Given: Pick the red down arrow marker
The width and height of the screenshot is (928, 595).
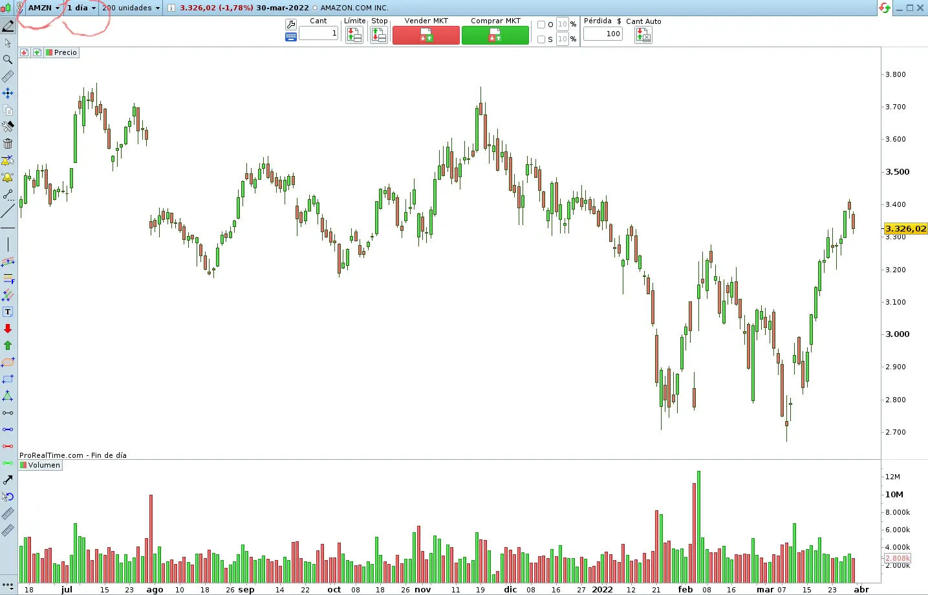Looking at the screenshot, I should coord(8,329).
